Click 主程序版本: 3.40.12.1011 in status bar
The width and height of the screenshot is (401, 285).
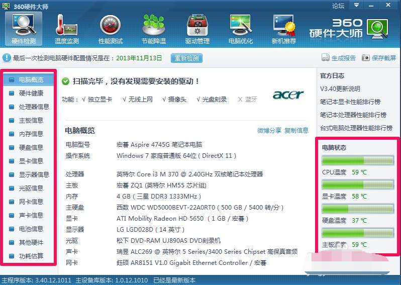coord(36,280)
